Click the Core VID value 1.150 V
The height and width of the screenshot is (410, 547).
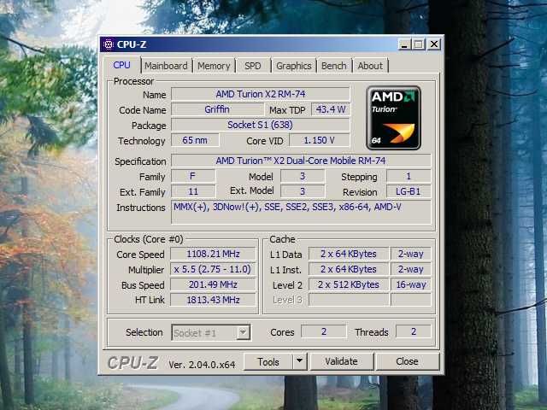319,140
